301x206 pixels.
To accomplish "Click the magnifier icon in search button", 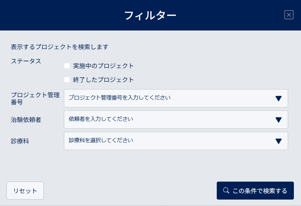I will 226,190.
